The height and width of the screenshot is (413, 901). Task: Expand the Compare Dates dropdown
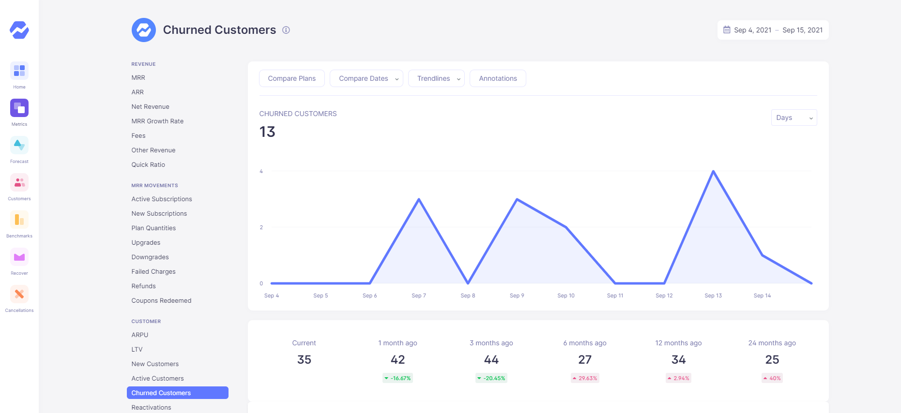coord(366,78)
